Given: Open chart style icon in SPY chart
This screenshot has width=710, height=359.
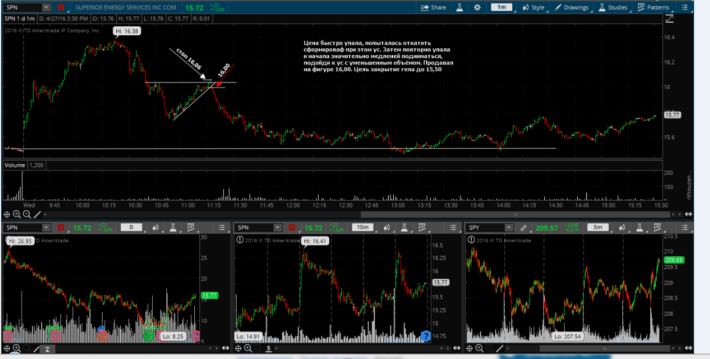Looking at the screenshot, I should tap(623, 228).
